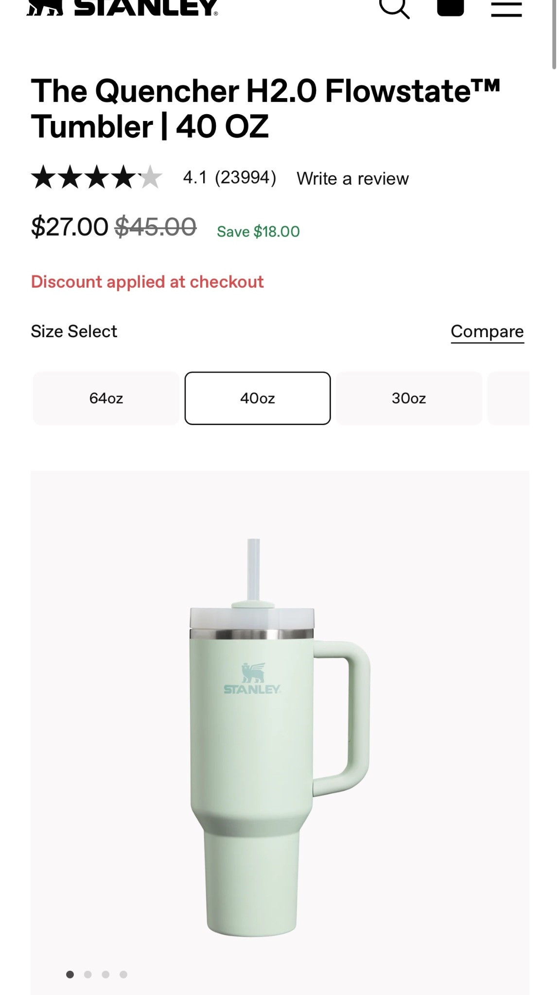Jump to fourth image carousel dot

pyautogui.click(x=123, y=974)
